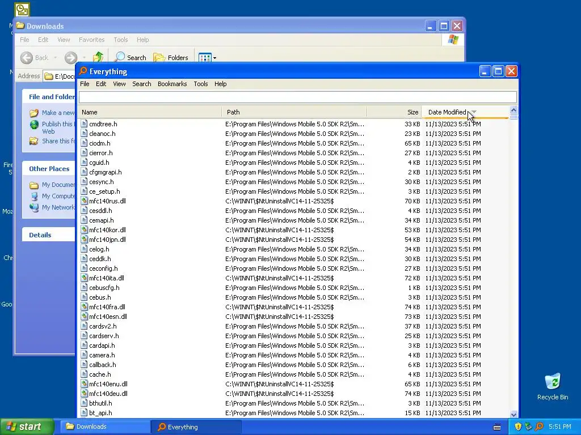Select the cardsv2.h file name
This screenshot has height=435, width=581.
click(x=103, y=326)
